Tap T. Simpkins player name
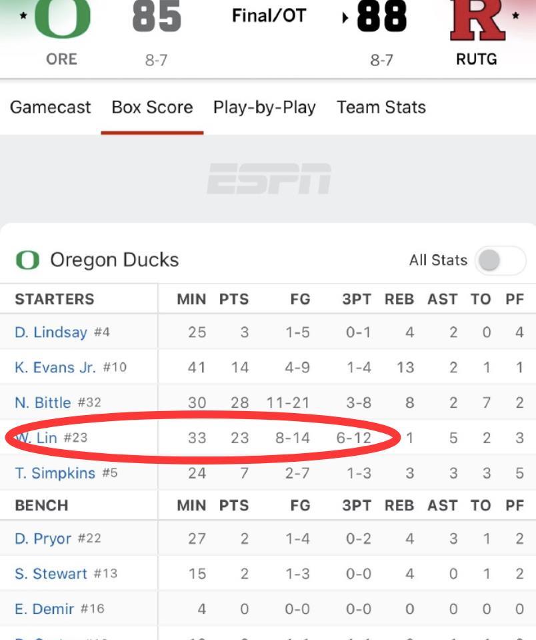536x640 pixels. [55, 473]
